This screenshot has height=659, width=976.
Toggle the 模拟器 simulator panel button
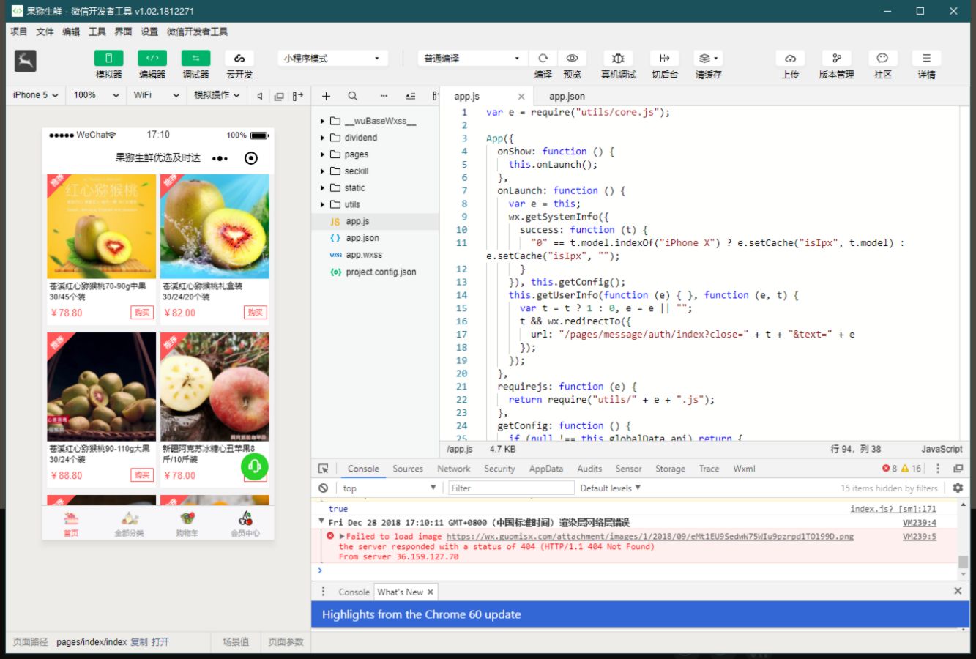pos(108,59)
